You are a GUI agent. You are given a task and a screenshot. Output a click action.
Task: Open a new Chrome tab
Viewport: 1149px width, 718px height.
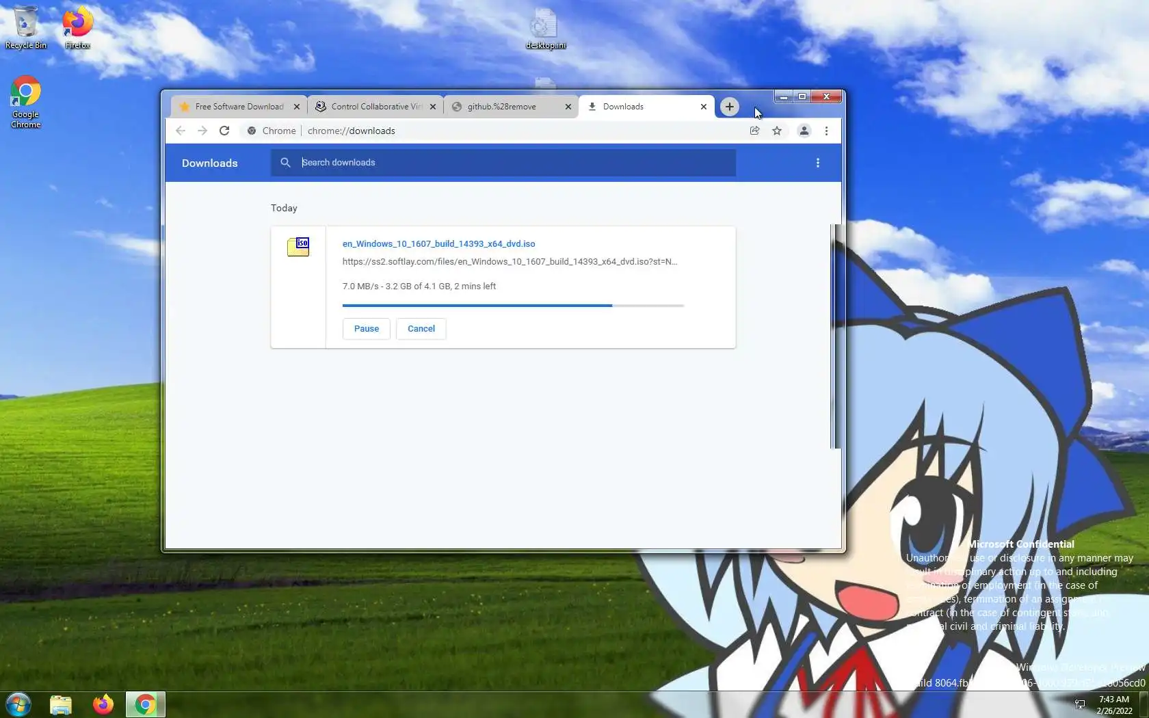point(730,107)
